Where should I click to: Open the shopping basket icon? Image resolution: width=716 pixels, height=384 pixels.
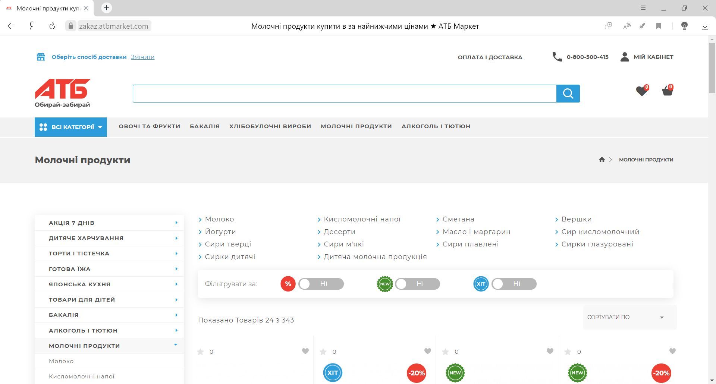[x=667, y=91]
